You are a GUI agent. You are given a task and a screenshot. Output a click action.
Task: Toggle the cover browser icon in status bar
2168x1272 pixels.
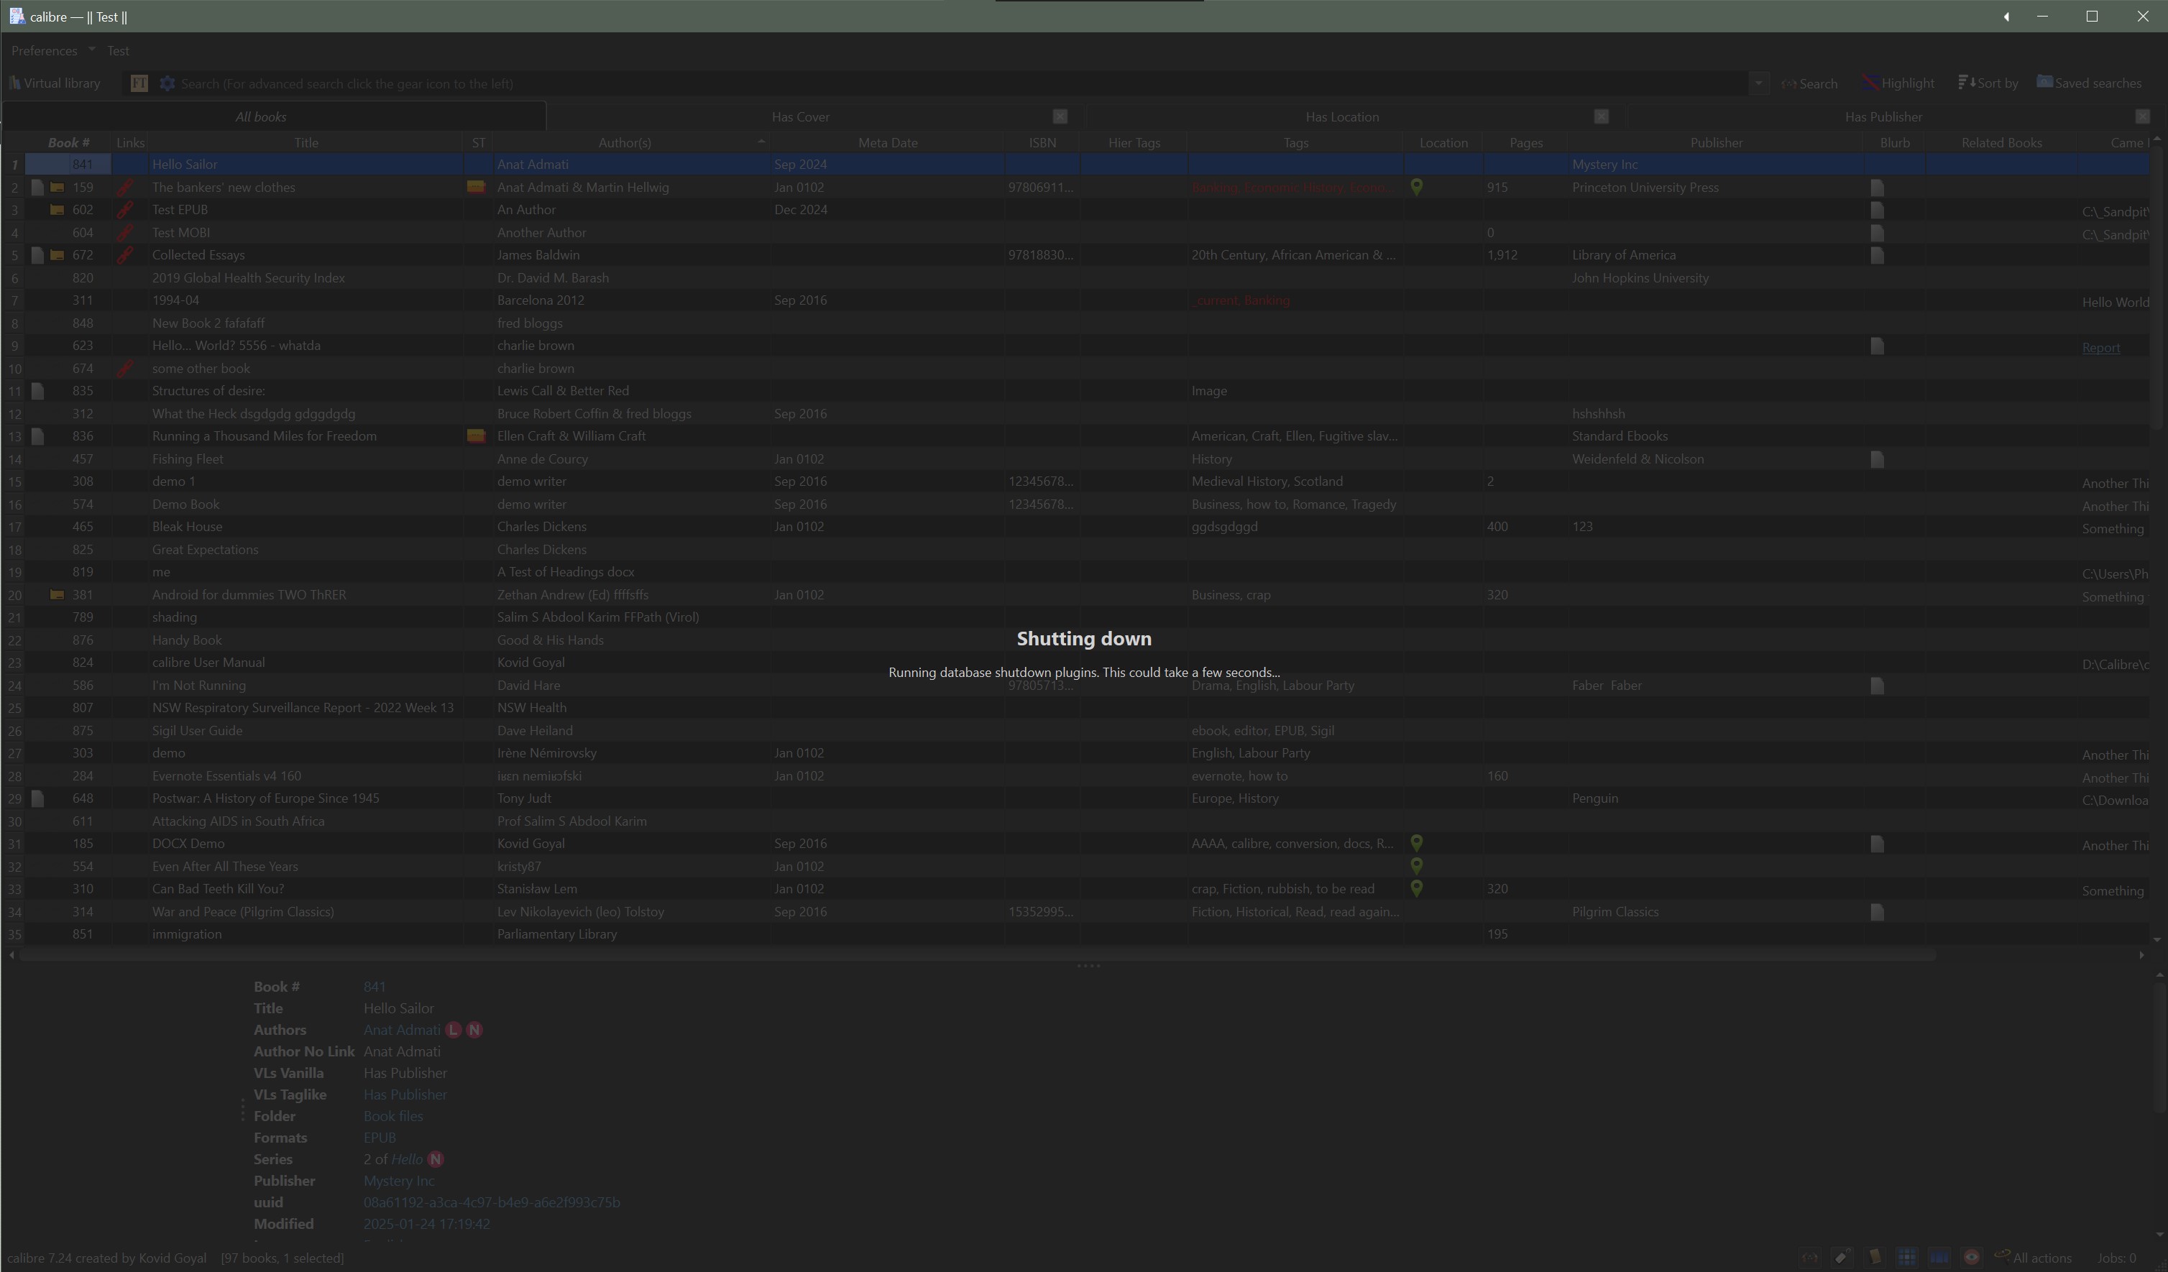1939,1258
